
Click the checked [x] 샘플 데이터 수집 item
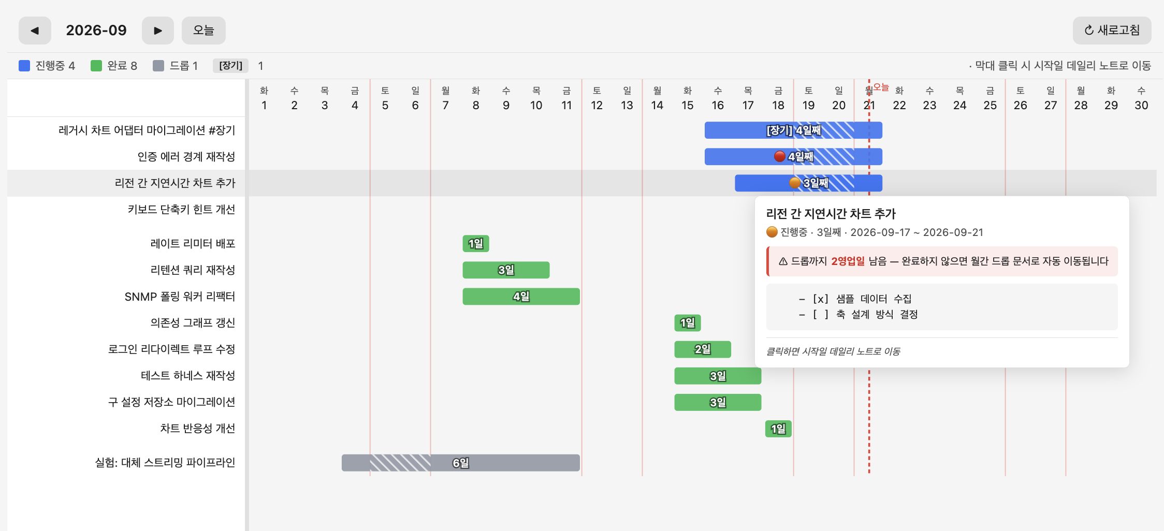pos(855,299)
